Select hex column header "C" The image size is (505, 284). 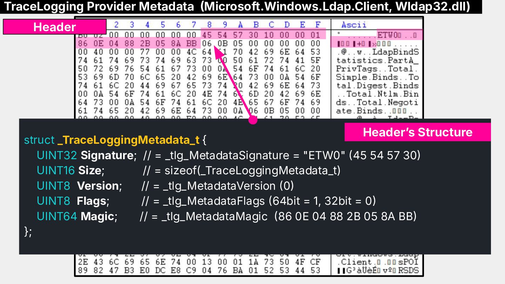point(271,25)
